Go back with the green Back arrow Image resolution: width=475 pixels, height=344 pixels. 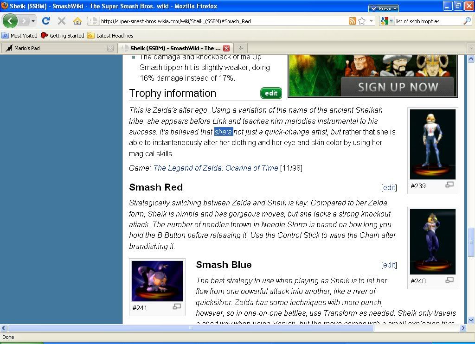10,21
